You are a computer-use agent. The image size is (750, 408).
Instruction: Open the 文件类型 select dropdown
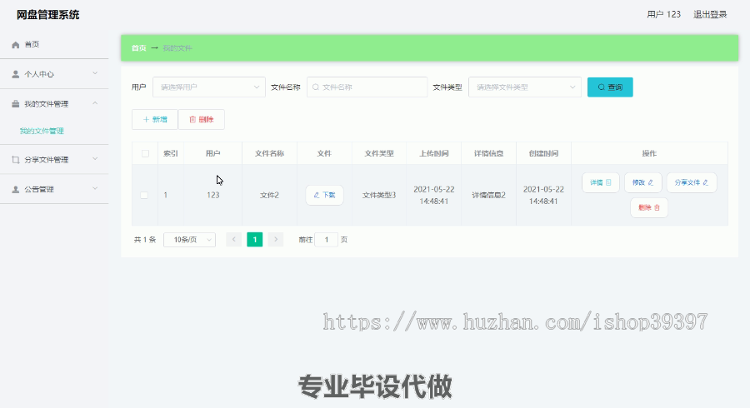525,87
